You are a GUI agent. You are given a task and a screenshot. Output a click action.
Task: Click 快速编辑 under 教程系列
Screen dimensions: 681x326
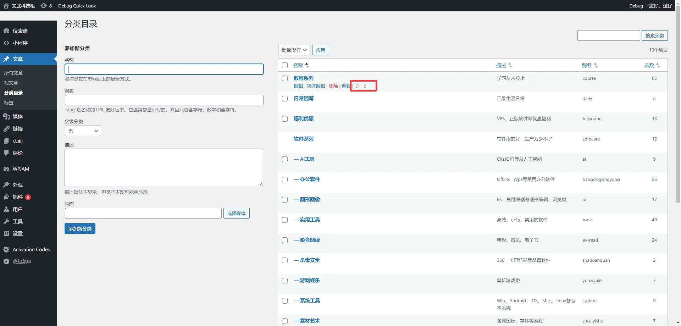point(316,86)
